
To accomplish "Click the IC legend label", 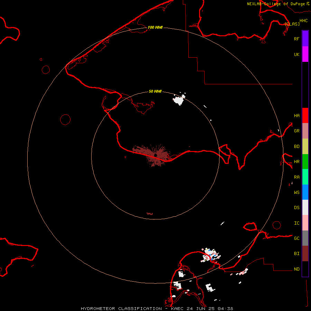I will (296, 223).
